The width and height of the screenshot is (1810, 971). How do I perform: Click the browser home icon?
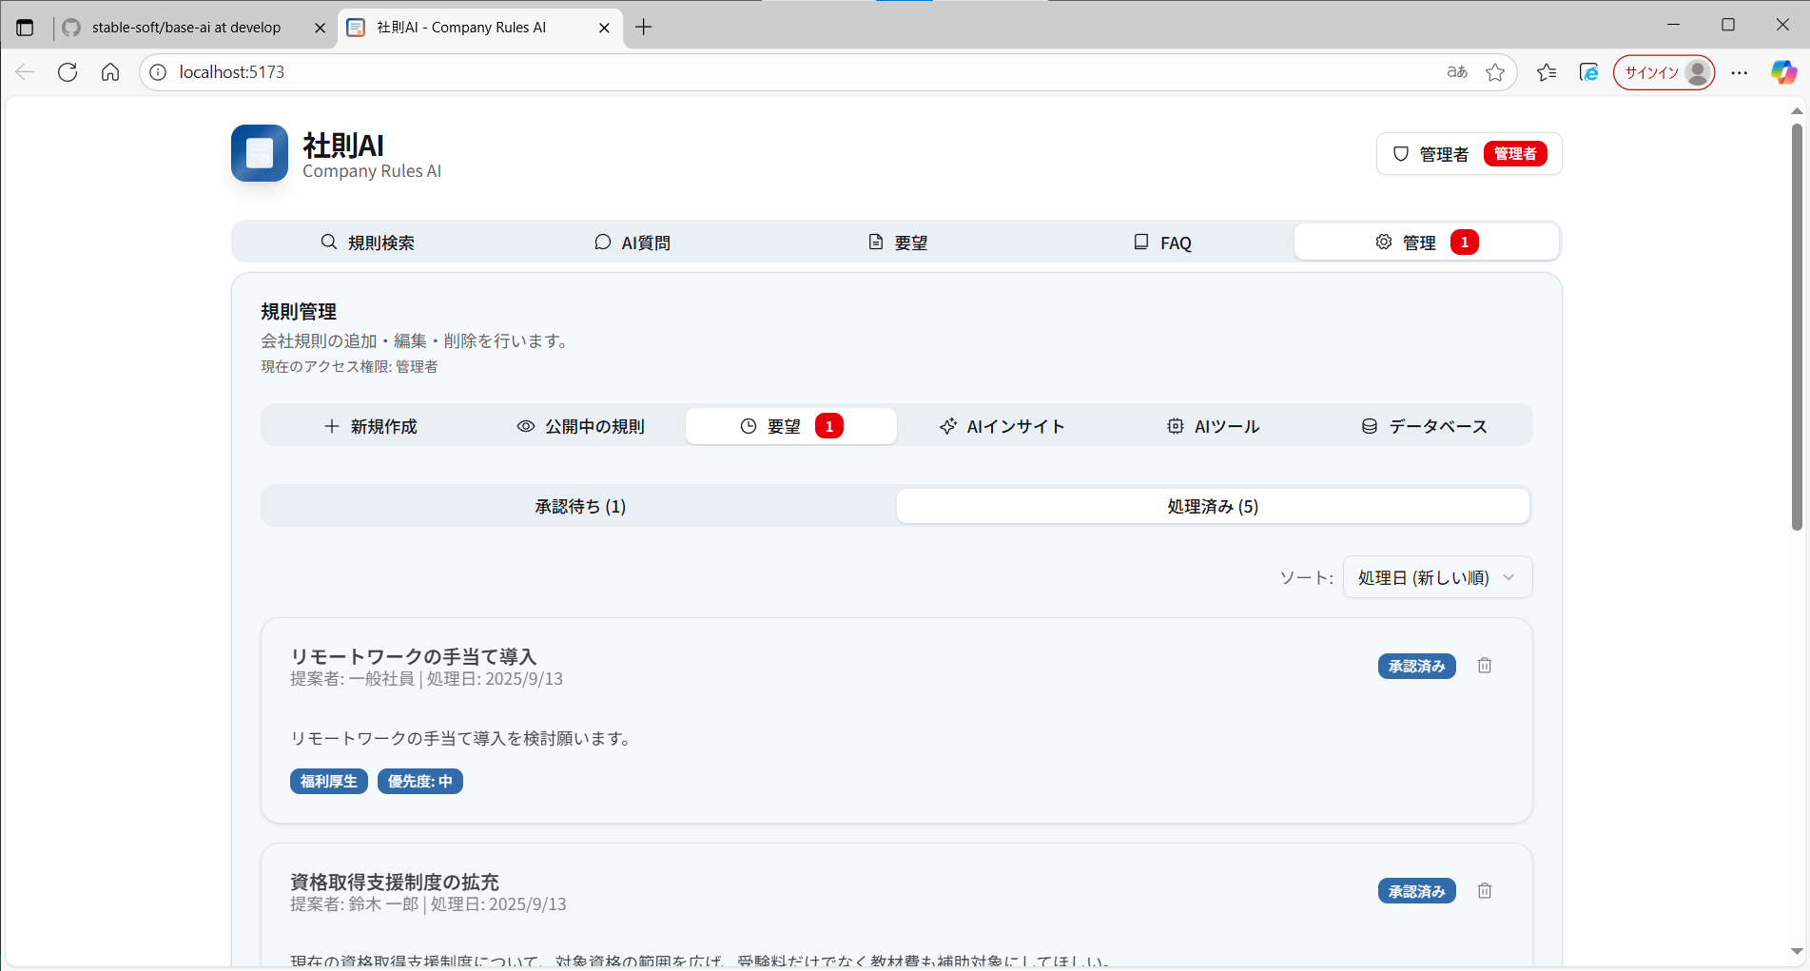coord(110,72)
